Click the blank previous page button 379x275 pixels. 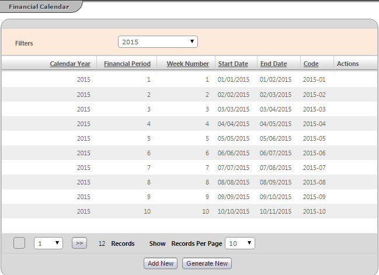click(x=19, y=243)
